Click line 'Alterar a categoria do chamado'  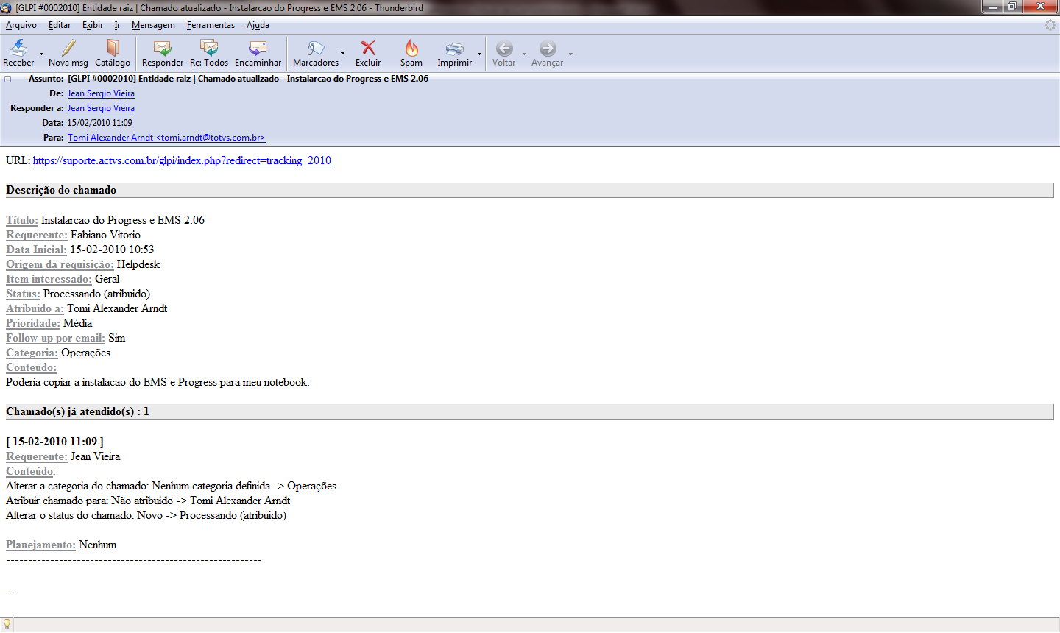coord(171,486)
